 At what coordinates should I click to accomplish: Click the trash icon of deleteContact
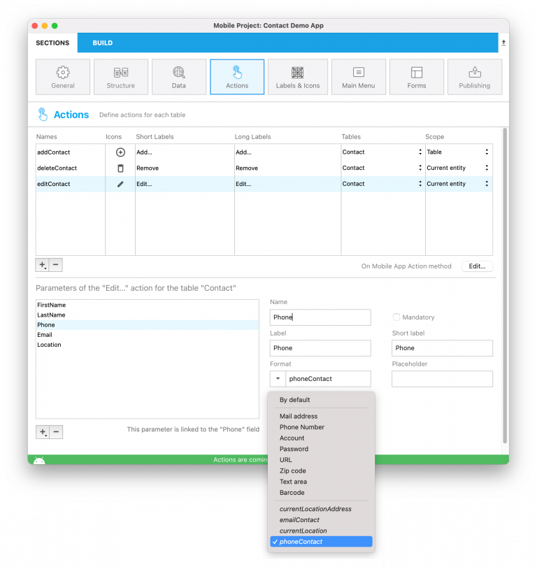tap(120, 168)
